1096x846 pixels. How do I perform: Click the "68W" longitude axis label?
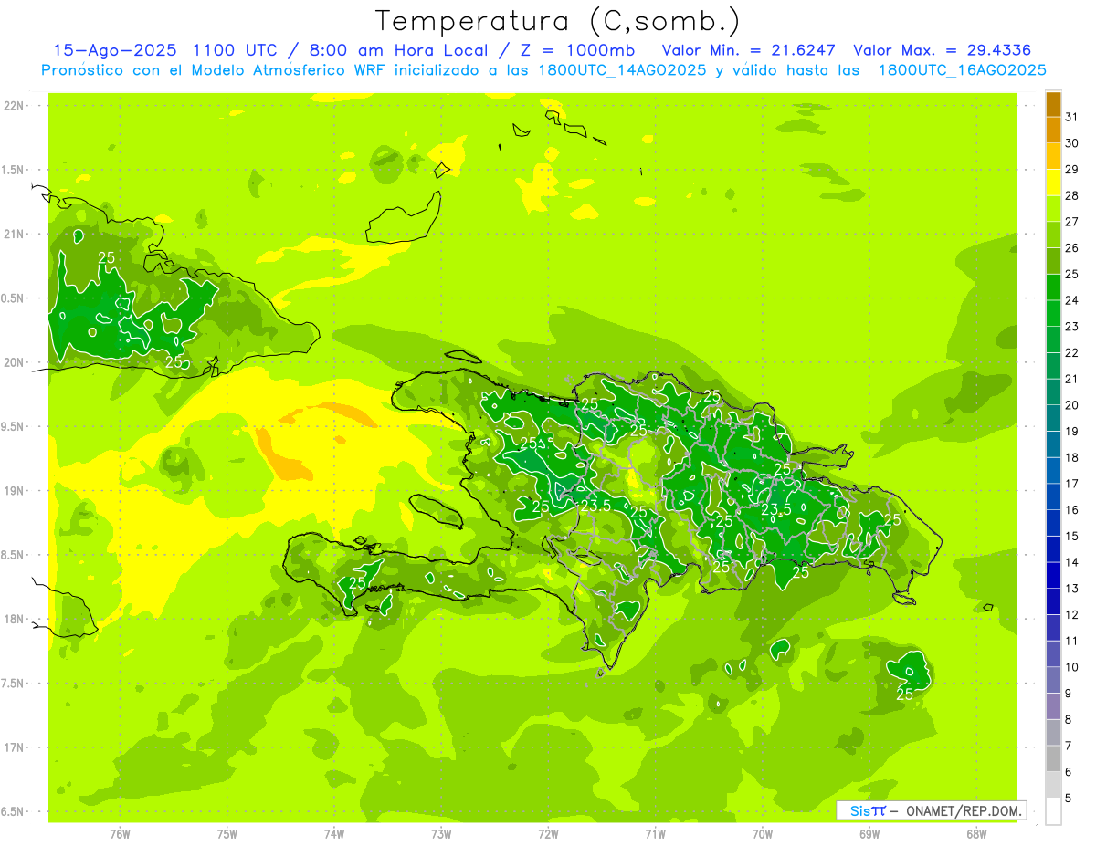[976, 834]
